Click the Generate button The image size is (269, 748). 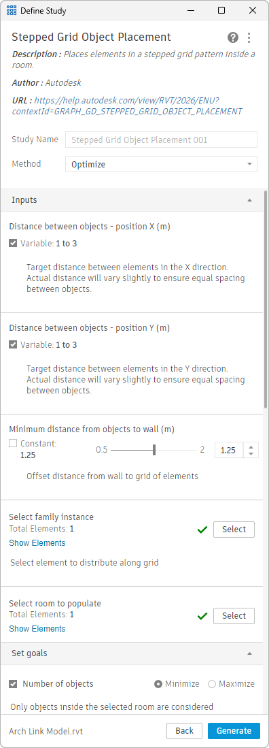click(234, 730)
